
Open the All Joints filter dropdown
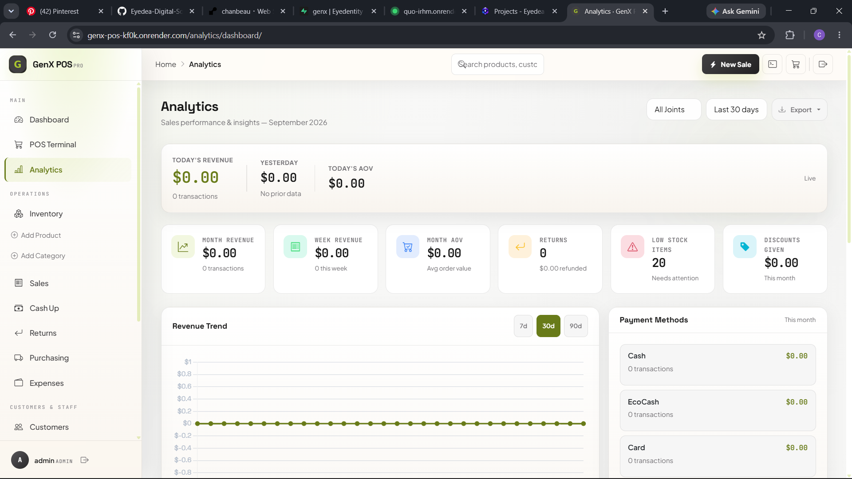tap(674, 110)
